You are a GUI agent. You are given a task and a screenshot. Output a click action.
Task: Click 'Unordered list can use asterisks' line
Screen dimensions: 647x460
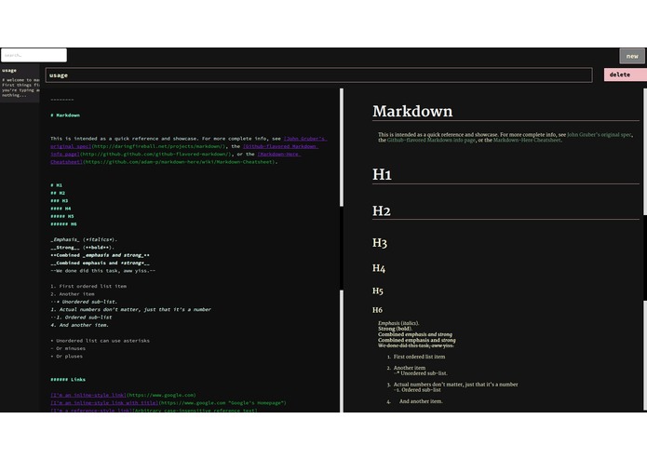coord(100,341)
